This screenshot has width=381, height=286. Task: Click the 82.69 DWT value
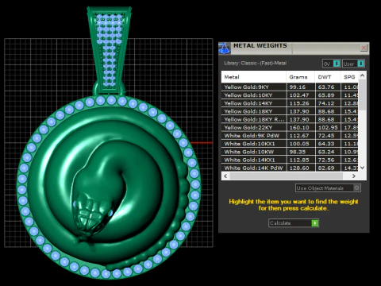tap(326, 168)
